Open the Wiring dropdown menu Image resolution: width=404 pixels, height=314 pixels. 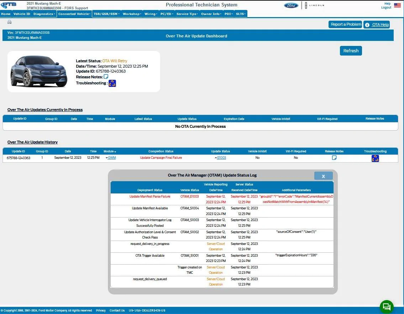pyautogui.click(x=151, y=14)
